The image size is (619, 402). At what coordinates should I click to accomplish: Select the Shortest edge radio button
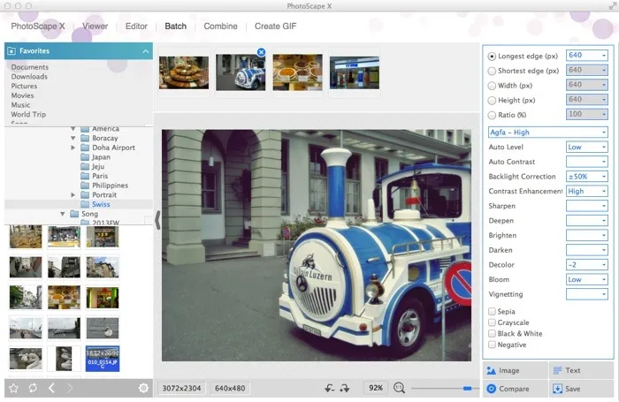(x=493, y=71)
